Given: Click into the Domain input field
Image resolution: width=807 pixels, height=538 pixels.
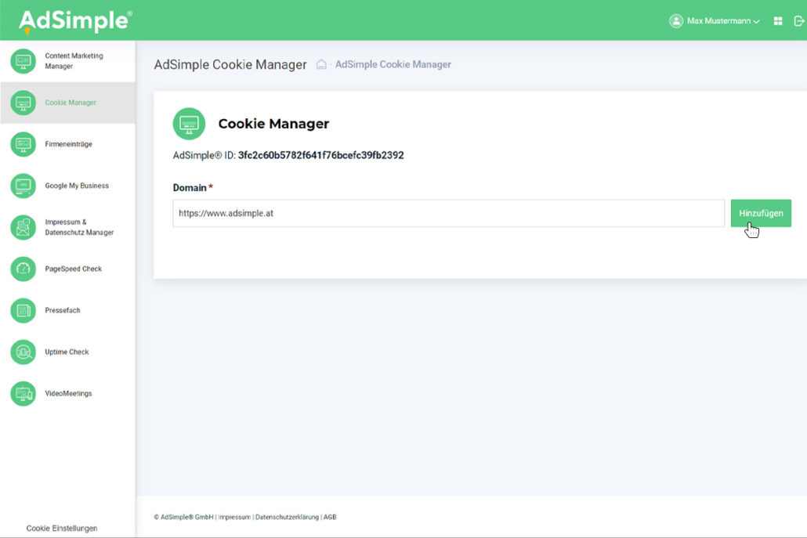Looking at the screenshot, I should click(448, 213).
